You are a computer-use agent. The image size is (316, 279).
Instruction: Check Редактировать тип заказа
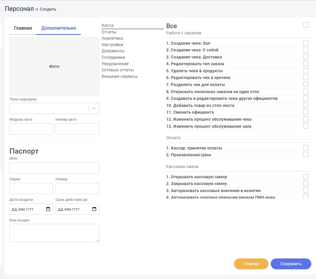click(306, 63)
